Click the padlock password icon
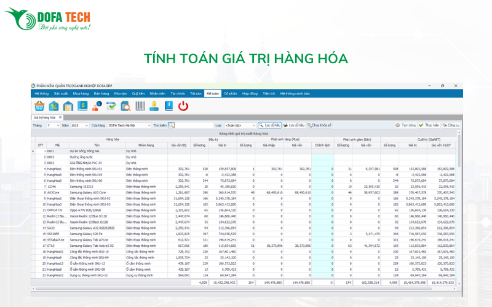This screenshot has height=307, width=492. (x=154, y=106)
